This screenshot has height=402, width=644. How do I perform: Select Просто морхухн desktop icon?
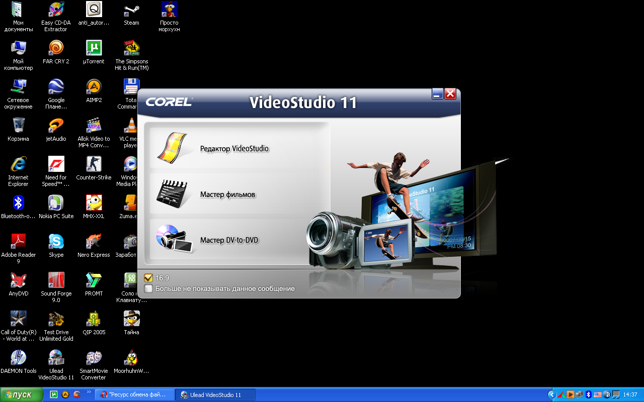point(169,17)
